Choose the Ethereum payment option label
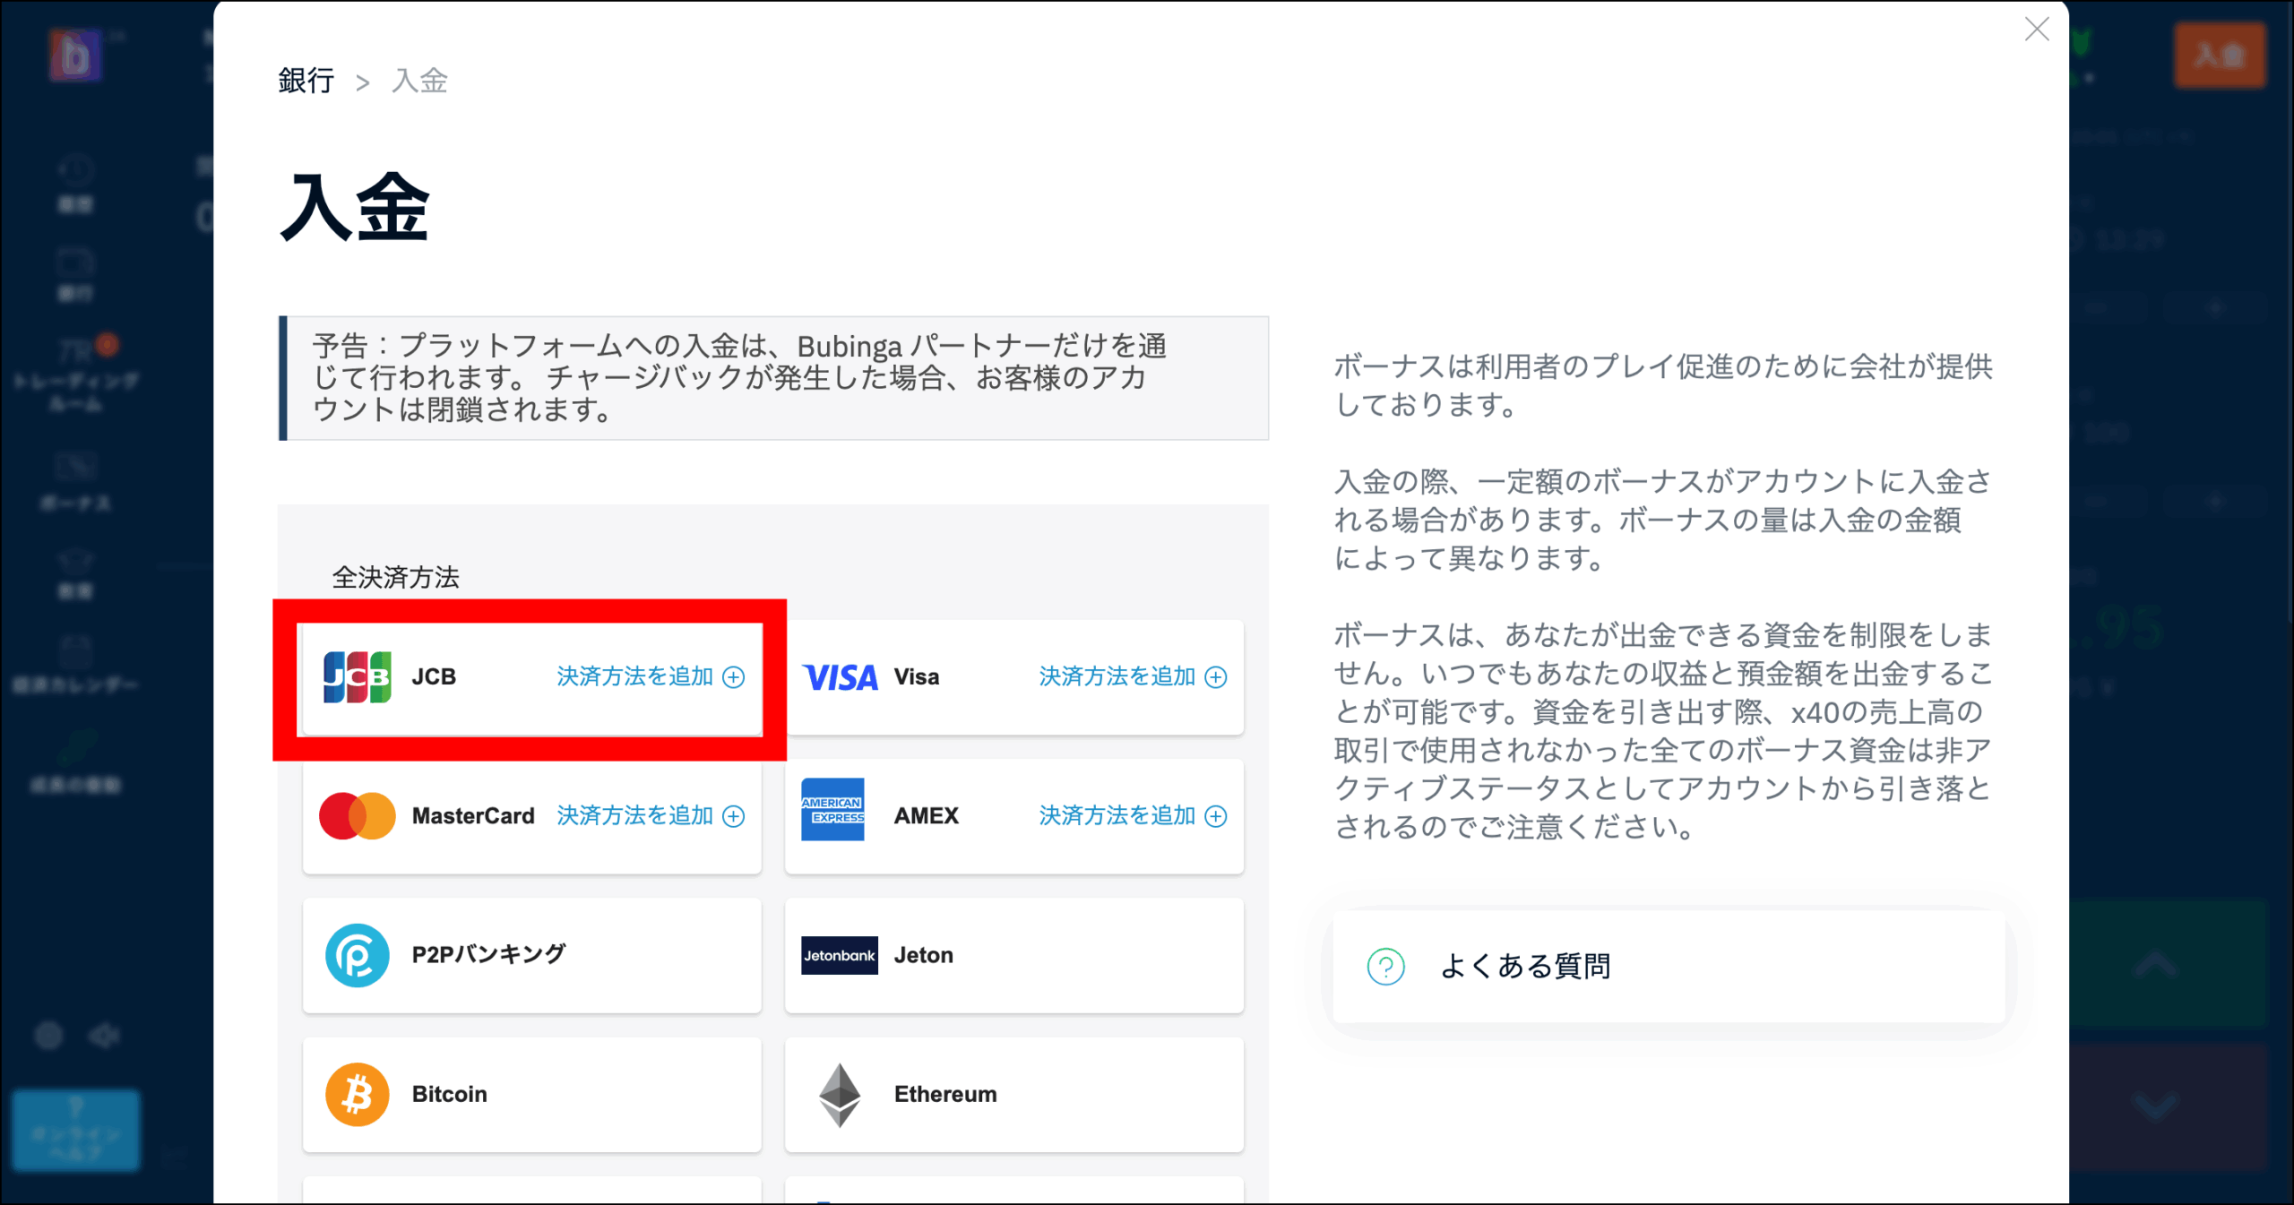This screenshot has width=2294, height=1205. pos(945,1094)
